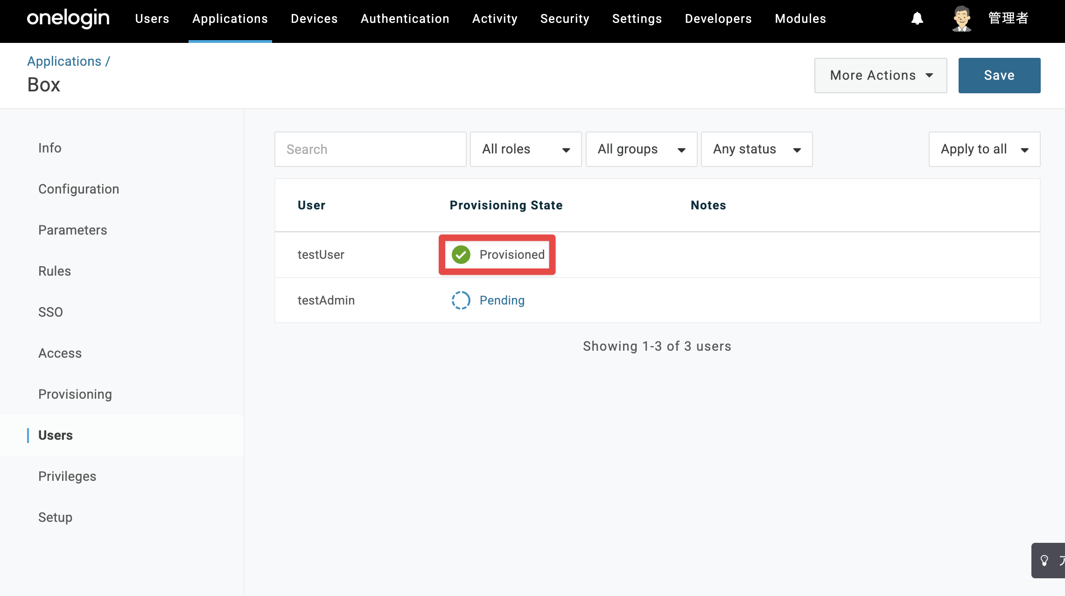
Task: Open the Devices top navigation menu
Action: point(314,19)
